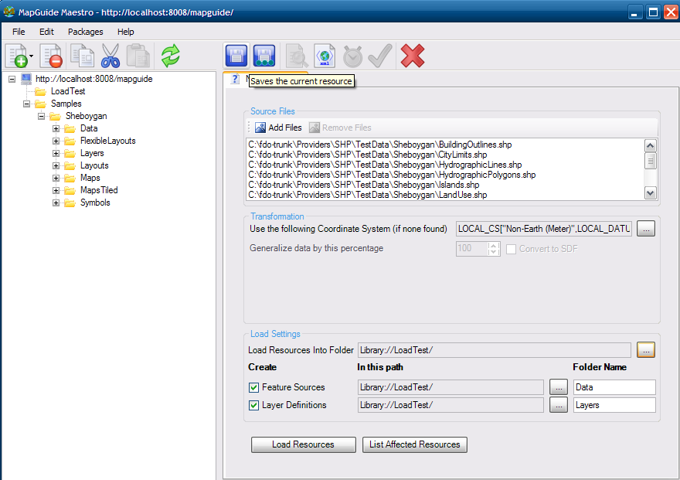Toggle the Layer Definitions checkbox
The width and height of the screenshot is (680, 480).
[x=253, y=406]
